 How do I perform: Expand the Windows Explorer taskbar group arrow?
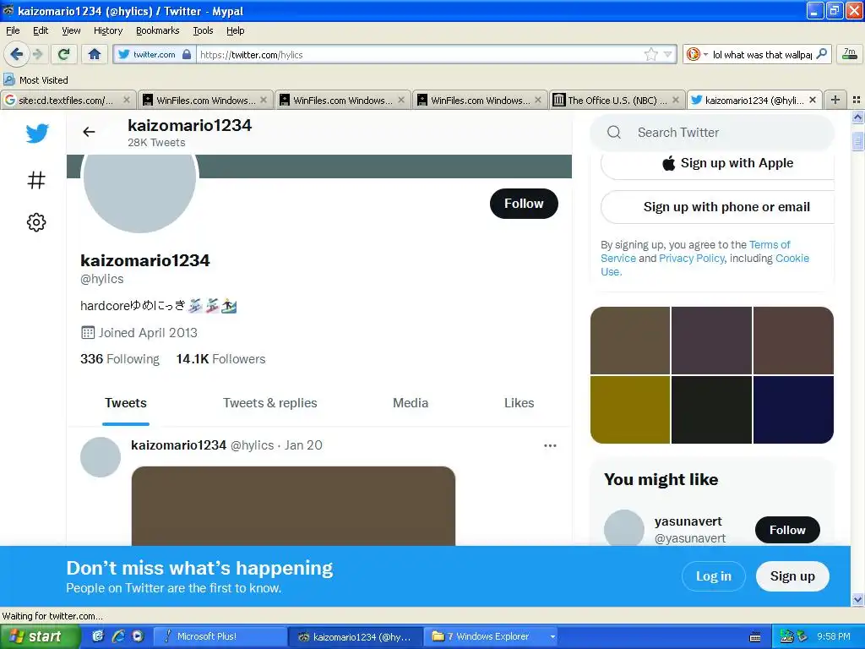pyautogui.click(x=552, y=637)
